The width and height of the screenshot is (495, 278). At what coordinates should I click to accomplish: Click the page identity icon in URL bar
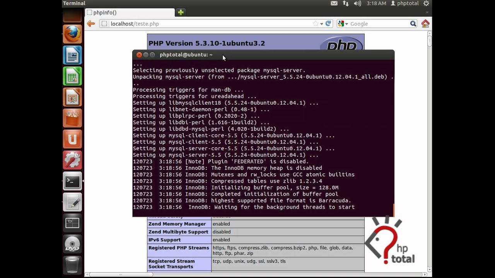click(x=104, y=24)
